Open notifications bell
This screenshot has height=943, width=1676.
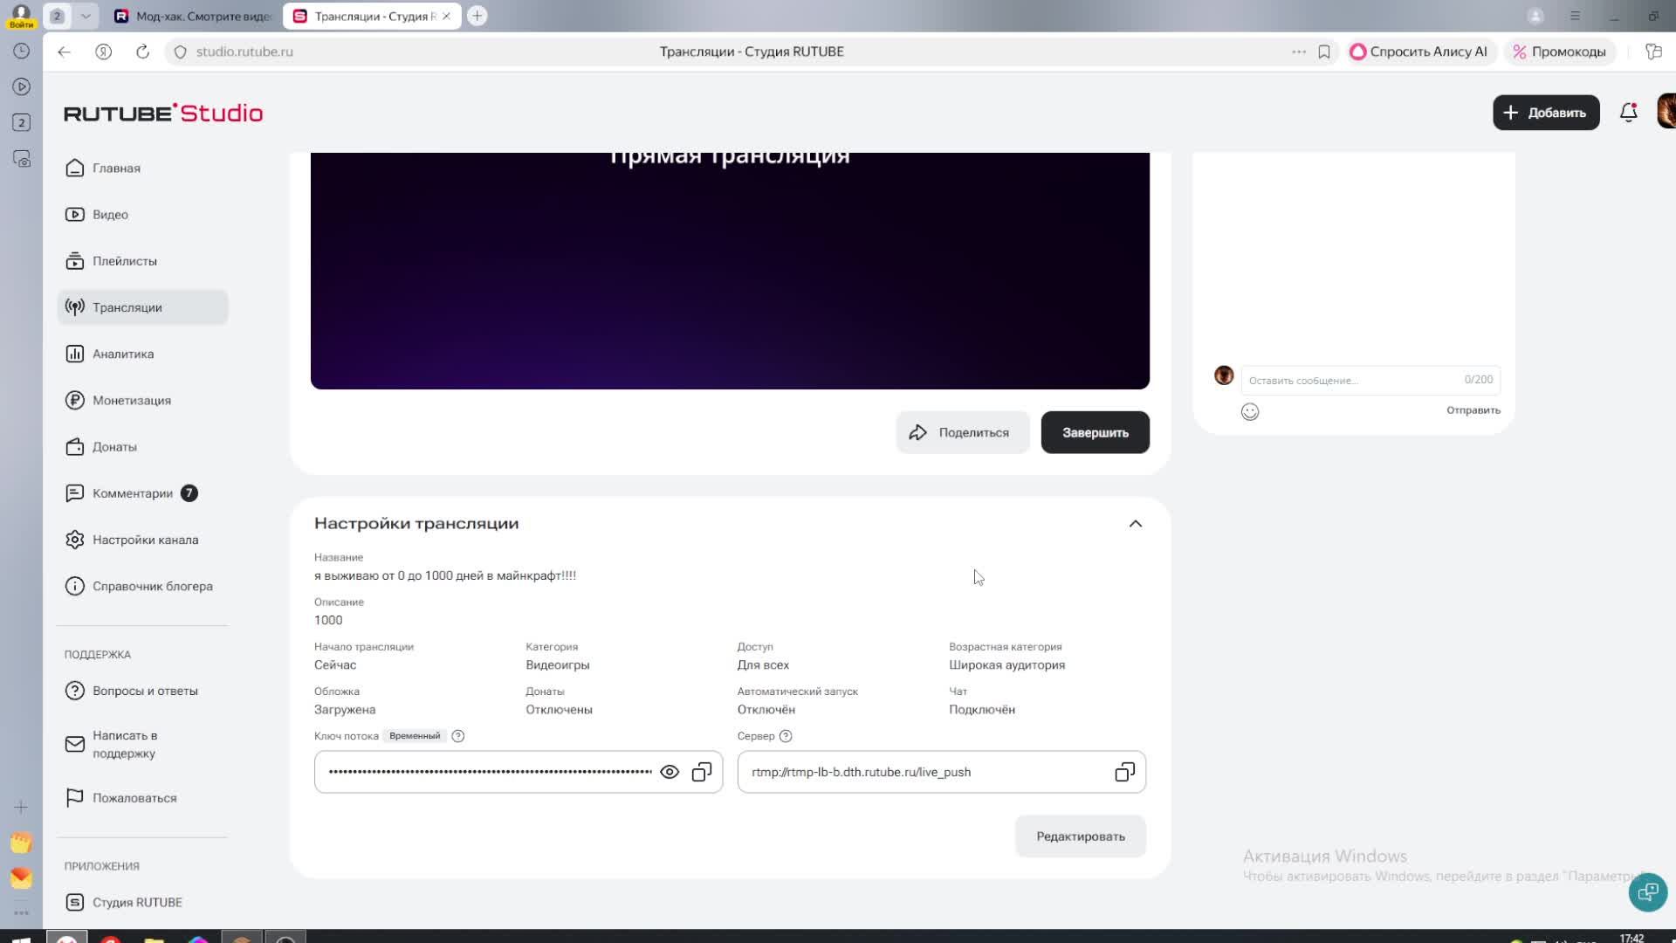pos(1628,113)
